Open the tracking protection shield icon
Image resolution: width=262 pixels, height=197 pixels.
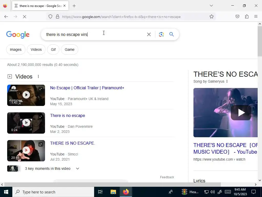[x=50, y=17]
